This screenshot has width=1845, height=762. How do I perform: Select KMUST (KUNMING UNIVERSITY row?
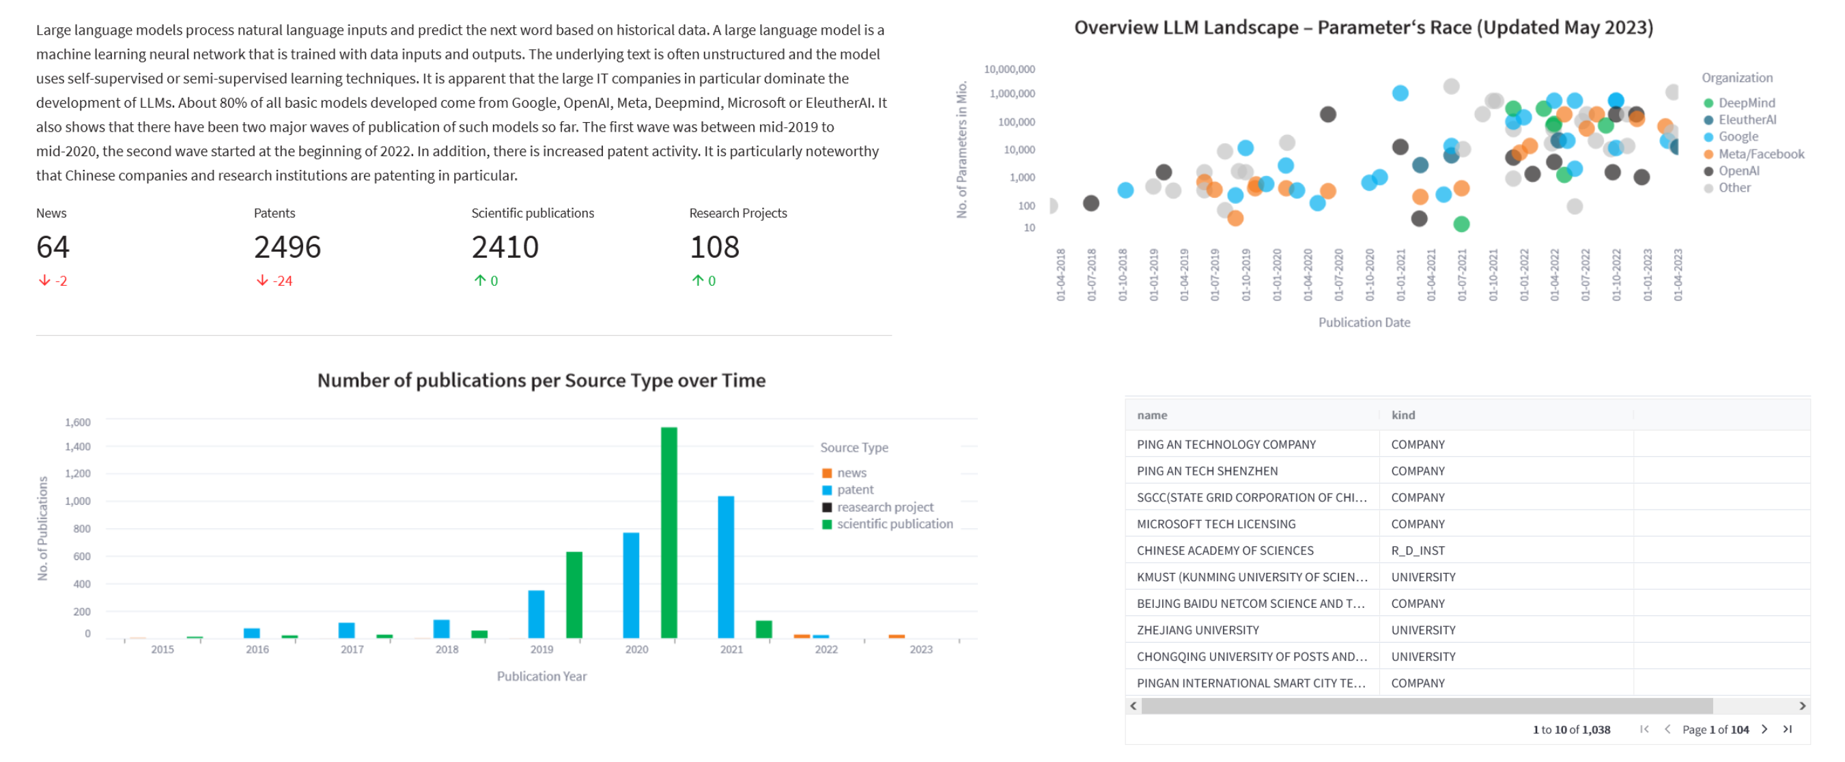[1467, 576]
